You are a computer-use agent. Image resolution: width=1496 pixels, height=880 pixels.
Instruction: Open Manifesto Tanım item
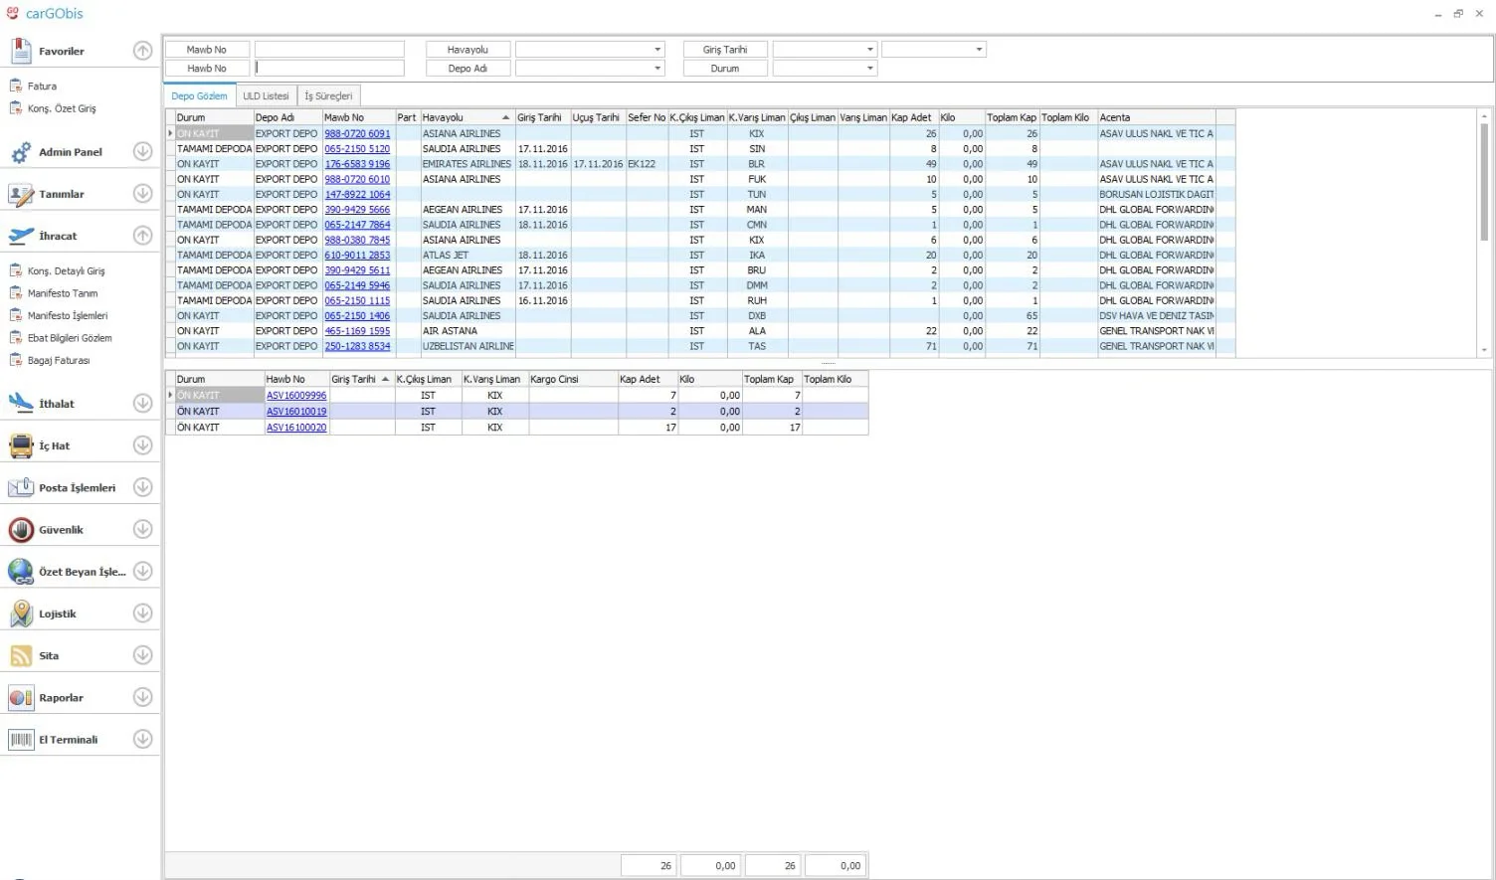tap(63, 293)
